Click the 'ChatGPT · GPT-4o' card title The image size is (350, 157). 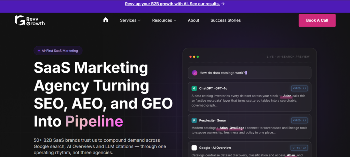coord(213,88)
